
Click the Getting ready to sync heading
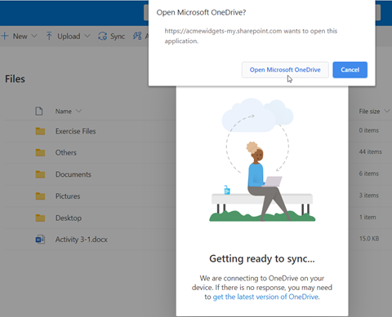tap(262, 259)
